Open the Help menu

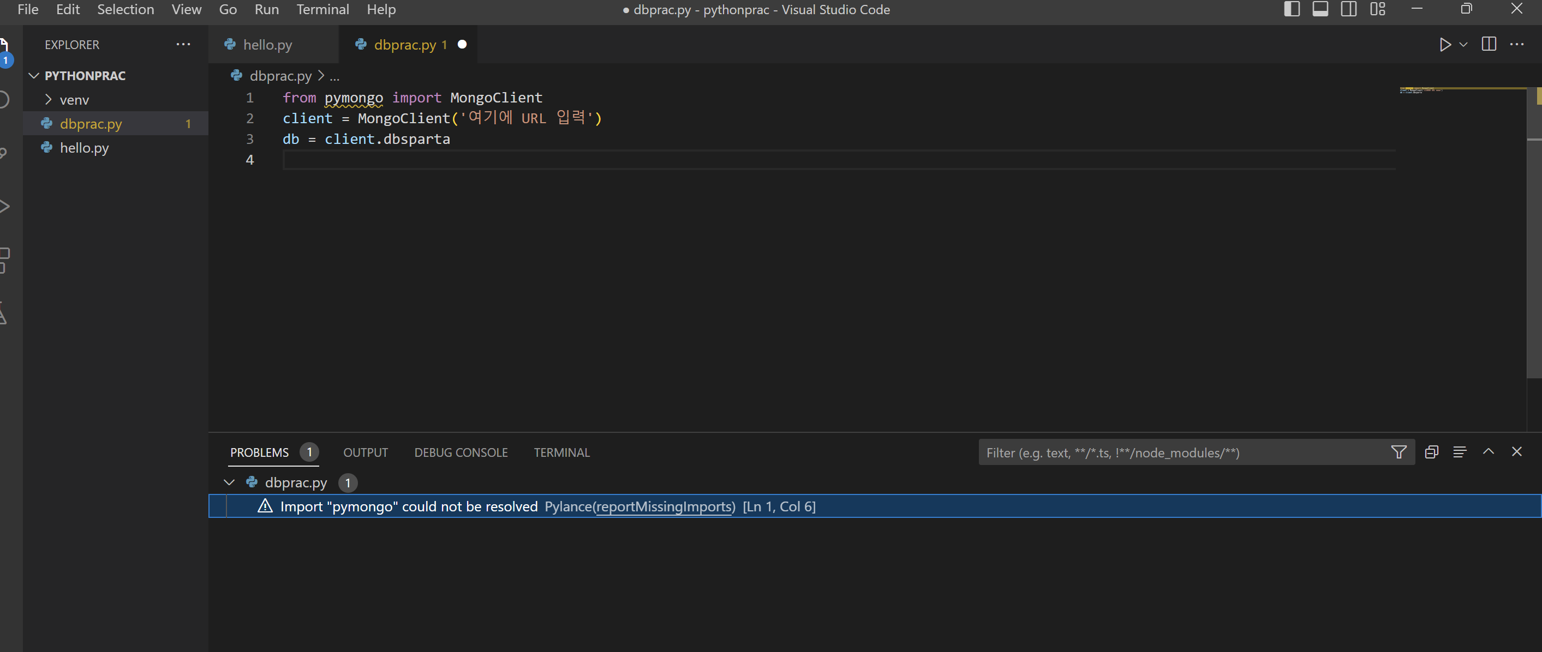pyautogui.click(x=381, y=10)
